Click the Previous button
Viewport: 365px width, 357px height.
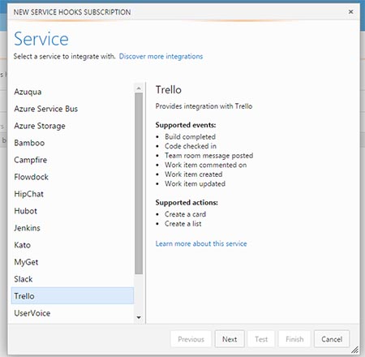click(191, 339)
